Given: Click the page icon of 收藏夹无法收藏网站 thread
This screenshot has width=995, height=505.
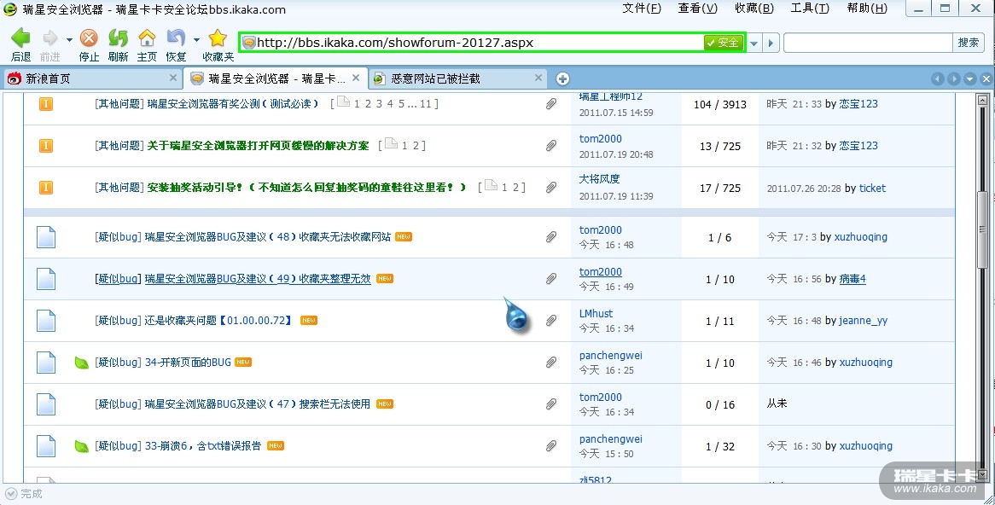Looking at the screenshot, I should (x=46, y=236).
